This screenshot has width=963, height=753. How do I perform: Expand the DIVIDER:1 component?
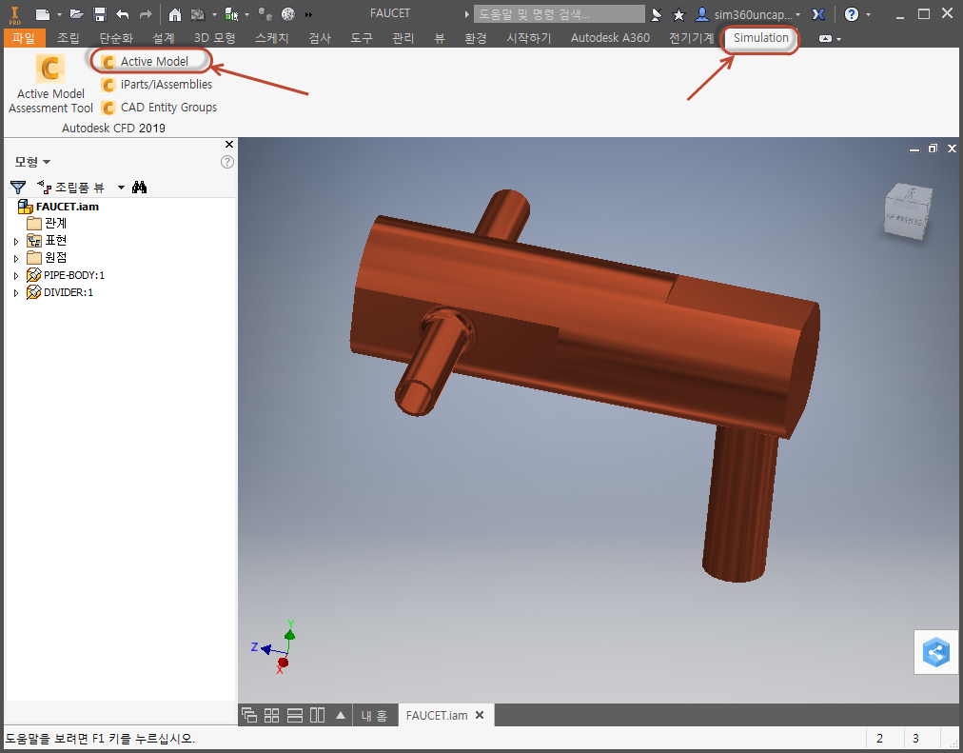pyautogui.click(x=16, y=293)
